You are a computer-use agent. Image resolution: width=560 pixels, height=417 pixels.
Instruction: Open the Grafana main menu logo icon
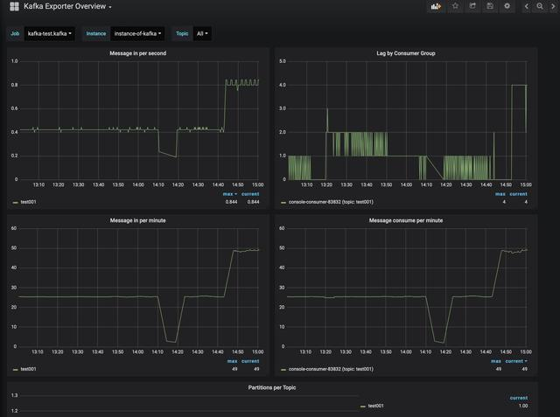tap(14, 6)
